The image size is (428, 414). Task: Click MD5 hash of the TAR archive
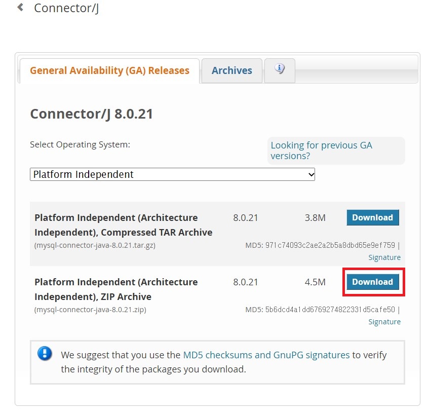pyautogui.click(x=330, y=245)
